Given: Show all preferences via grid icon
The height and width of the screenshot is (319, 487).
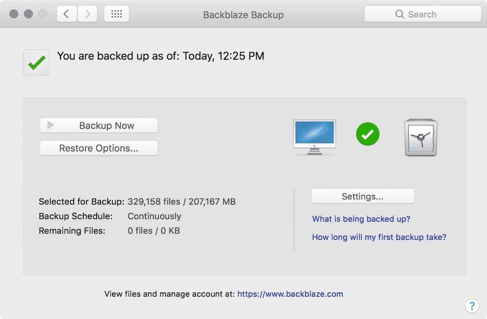Looking at the screenshot, I should [117, 14].
